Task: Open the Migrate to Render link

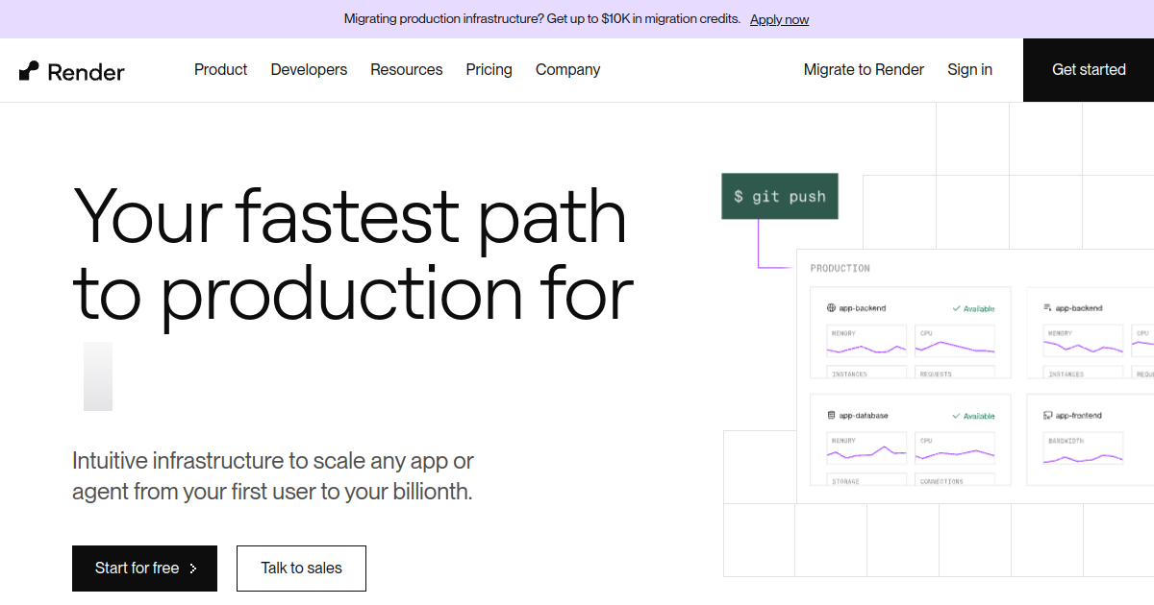Action: [x=864, y=70]
